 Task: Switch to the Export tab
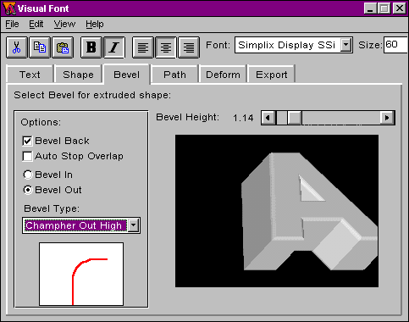[x=272, y=75]
